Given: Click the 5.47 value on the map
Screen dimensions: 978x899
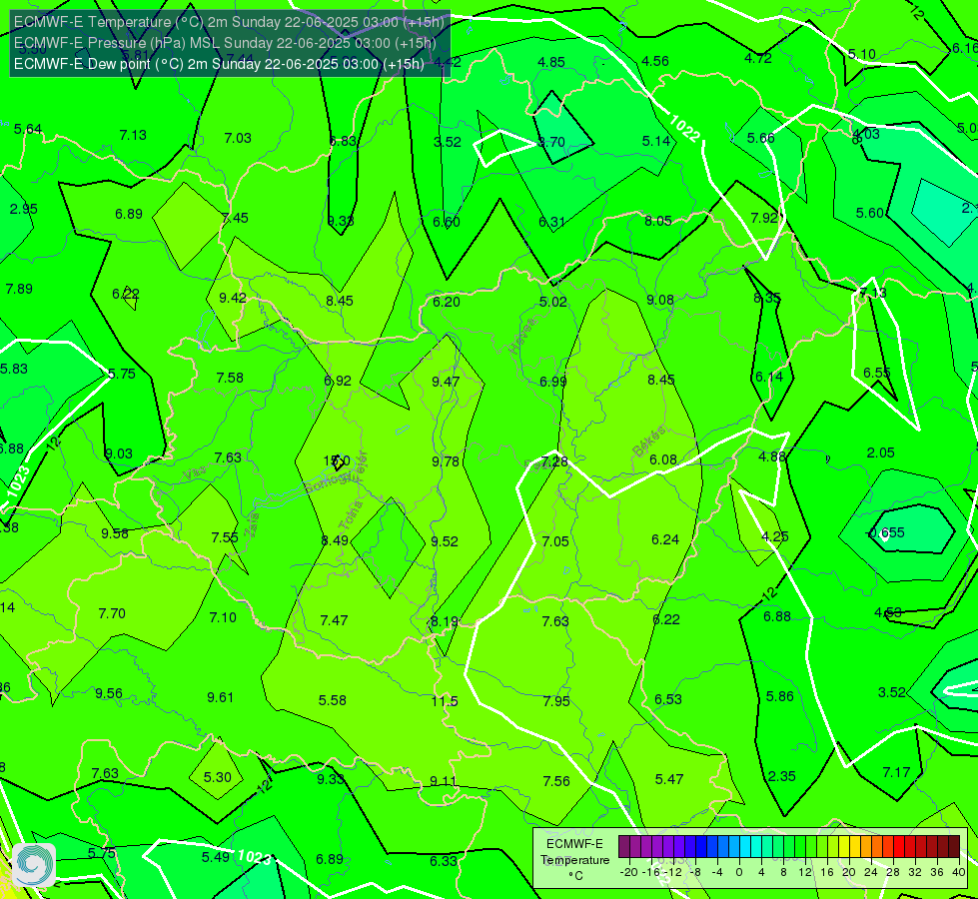Looking at the screenshot, I should (669, 779).
